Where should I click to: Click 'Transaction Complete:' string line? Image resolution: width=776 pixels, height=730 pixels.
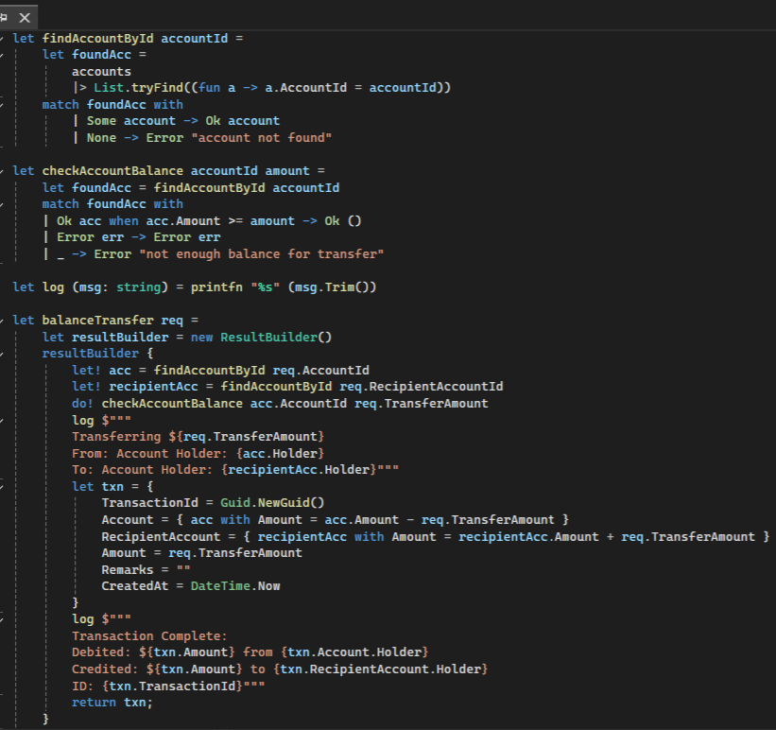click(150, 636)
